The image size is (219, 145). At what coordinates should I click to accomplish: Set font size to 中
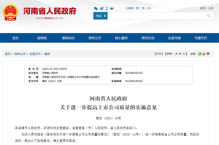coord(180,54)
